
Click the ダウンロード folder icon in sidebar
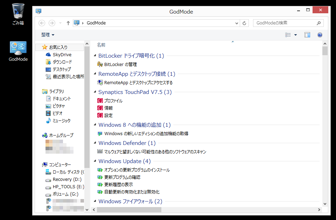click(48, 62)
